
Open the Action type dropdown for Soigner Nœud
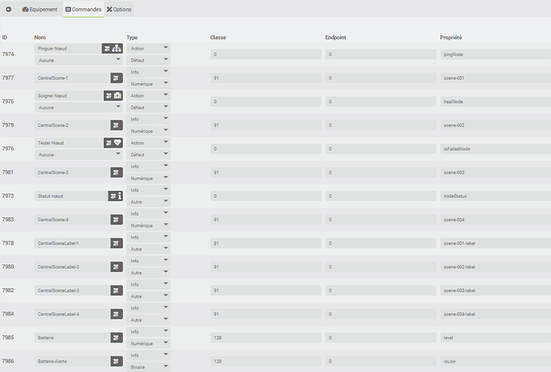tap(149, 96)
